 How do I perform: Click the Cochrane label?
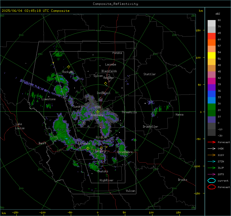(84, 144)
